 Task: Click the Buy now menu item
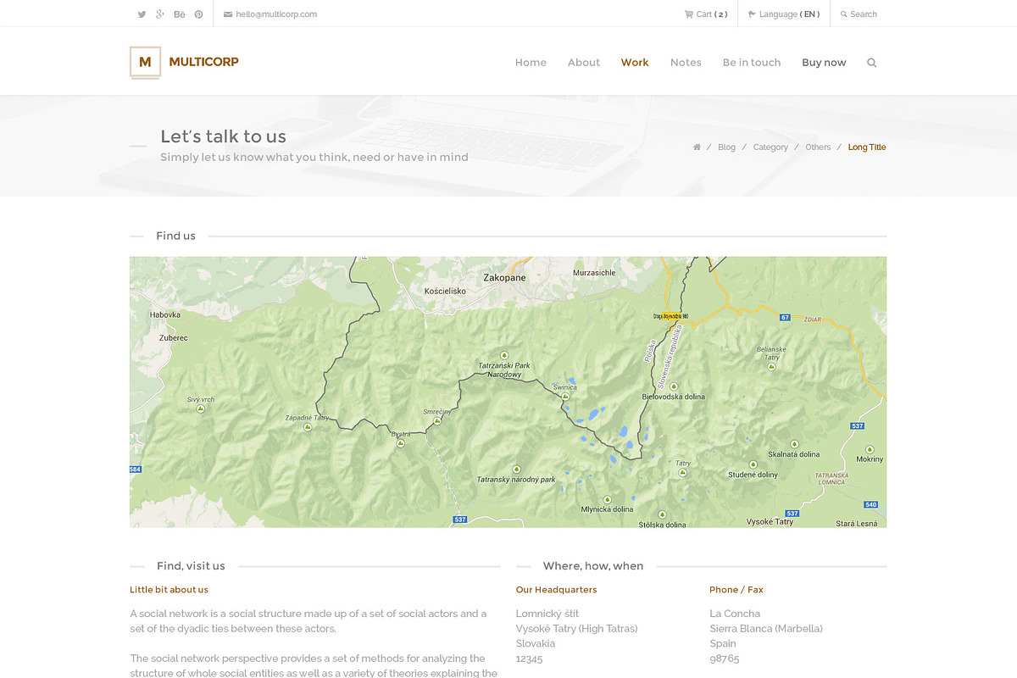pyautogui.click(x=824, y=62)
